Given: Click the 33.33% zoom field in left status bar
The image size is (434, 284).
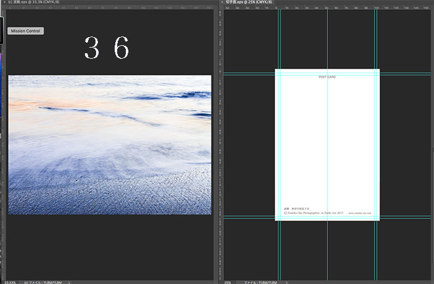Looking at the screenshot, I should (x=11, y=282).
